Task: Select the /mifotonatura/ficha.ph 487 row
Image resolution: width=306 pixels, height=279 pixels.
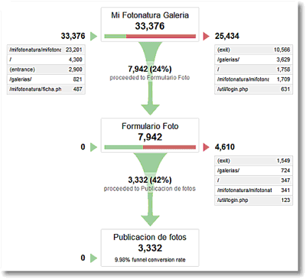Action: 46,89
